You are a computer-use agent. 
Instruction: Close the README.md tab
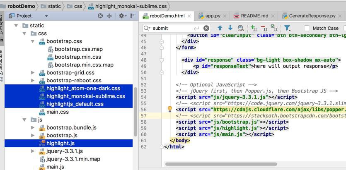(x=273, y=16)
